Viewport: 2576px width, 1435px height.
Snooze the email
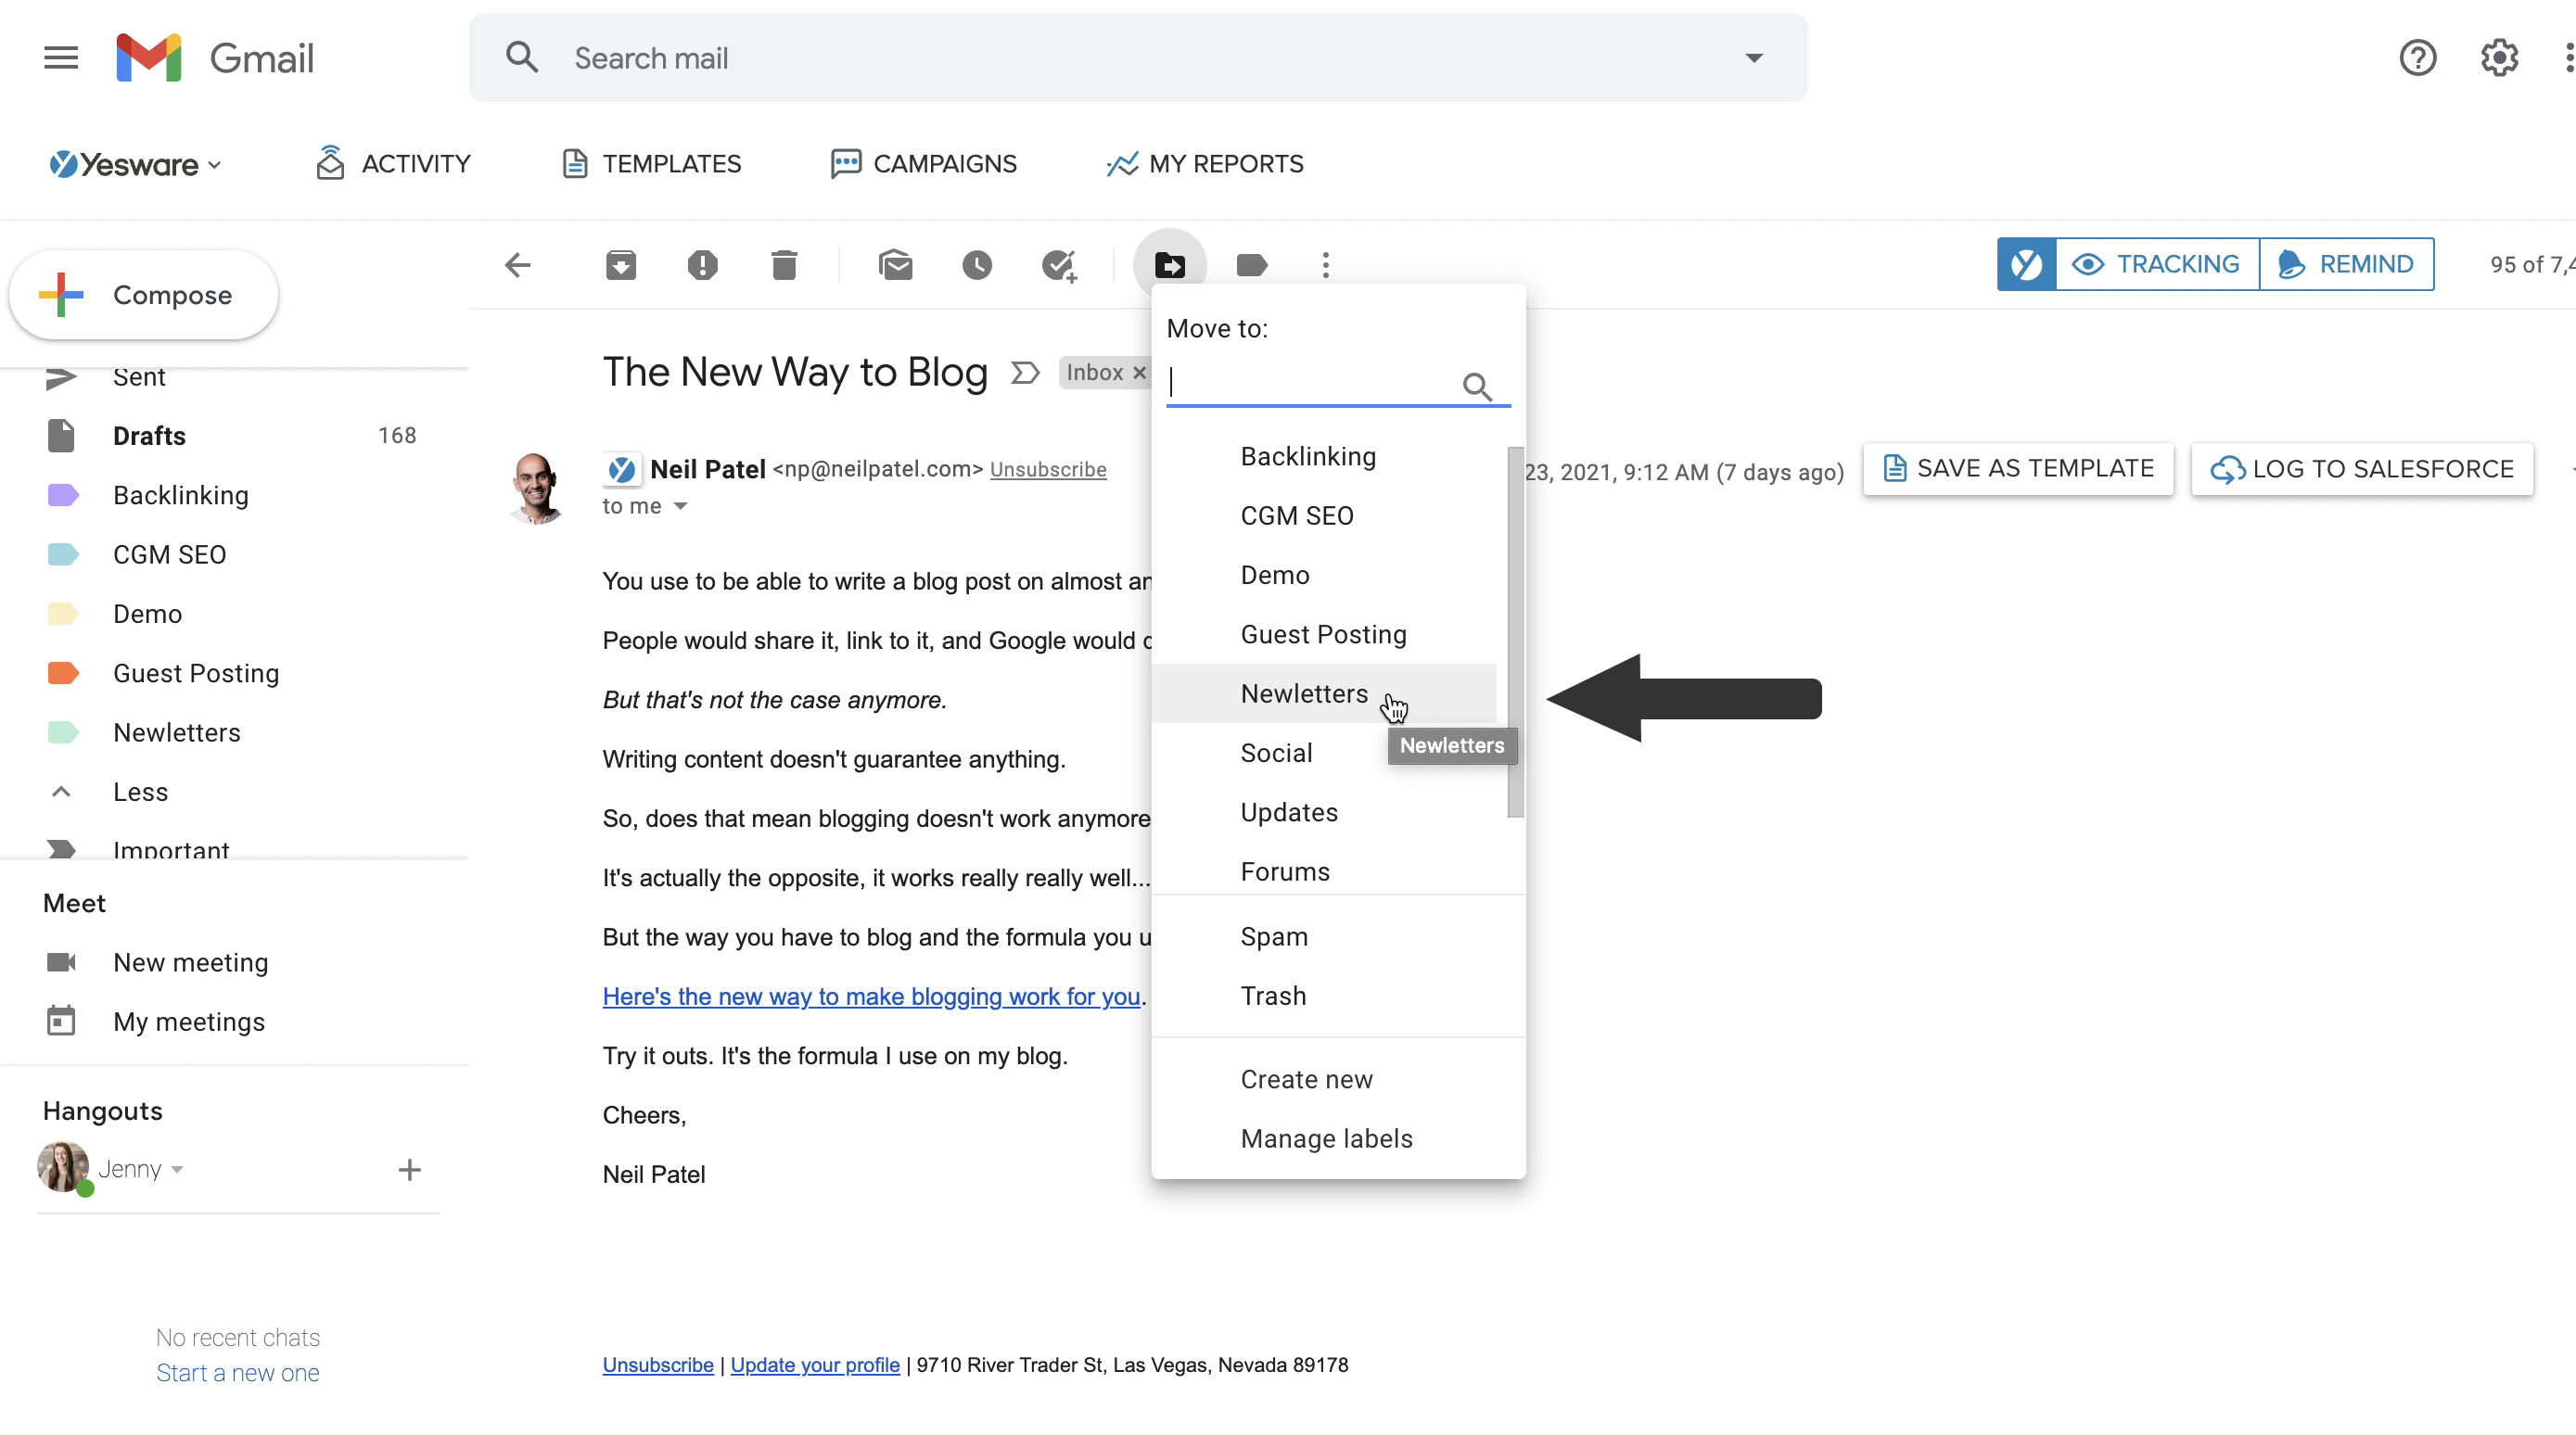pos(976,264)
